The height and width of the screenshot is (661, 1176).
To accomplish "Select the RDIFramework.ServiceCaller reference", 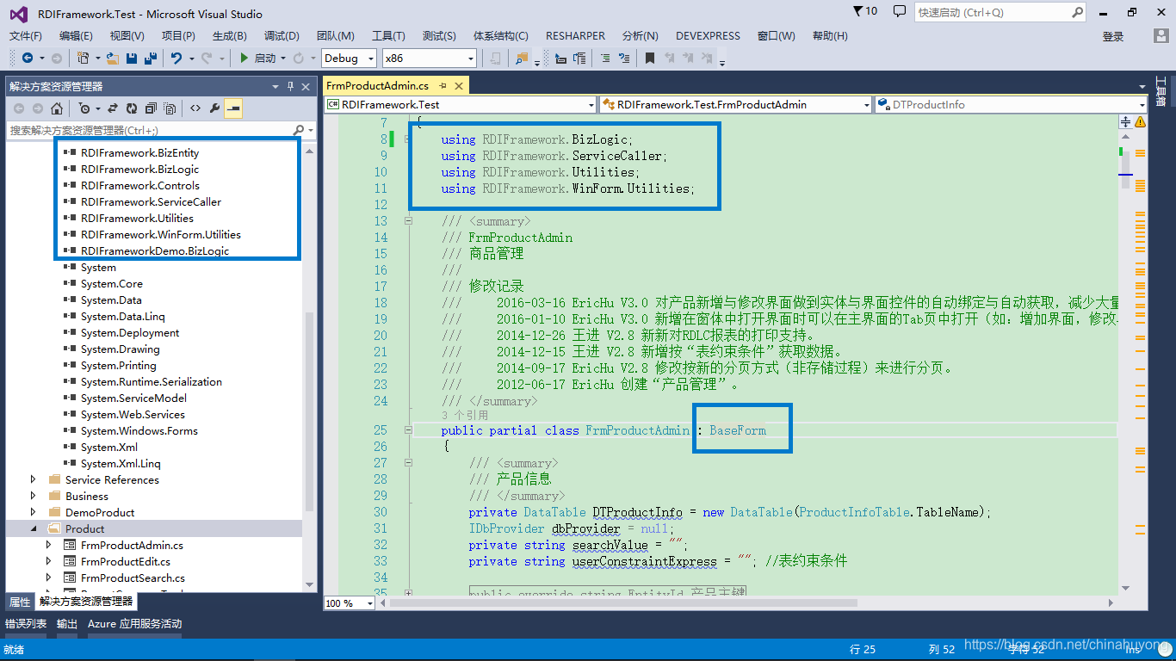I will coord(152,201).
